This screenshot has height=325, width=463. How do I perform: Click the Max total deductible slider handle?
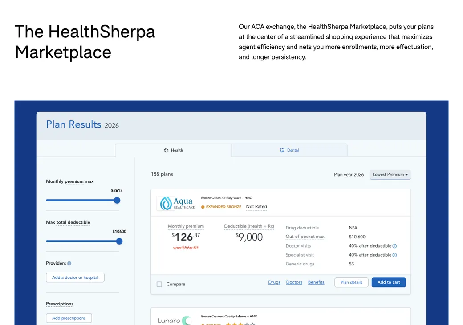point(119,241)
